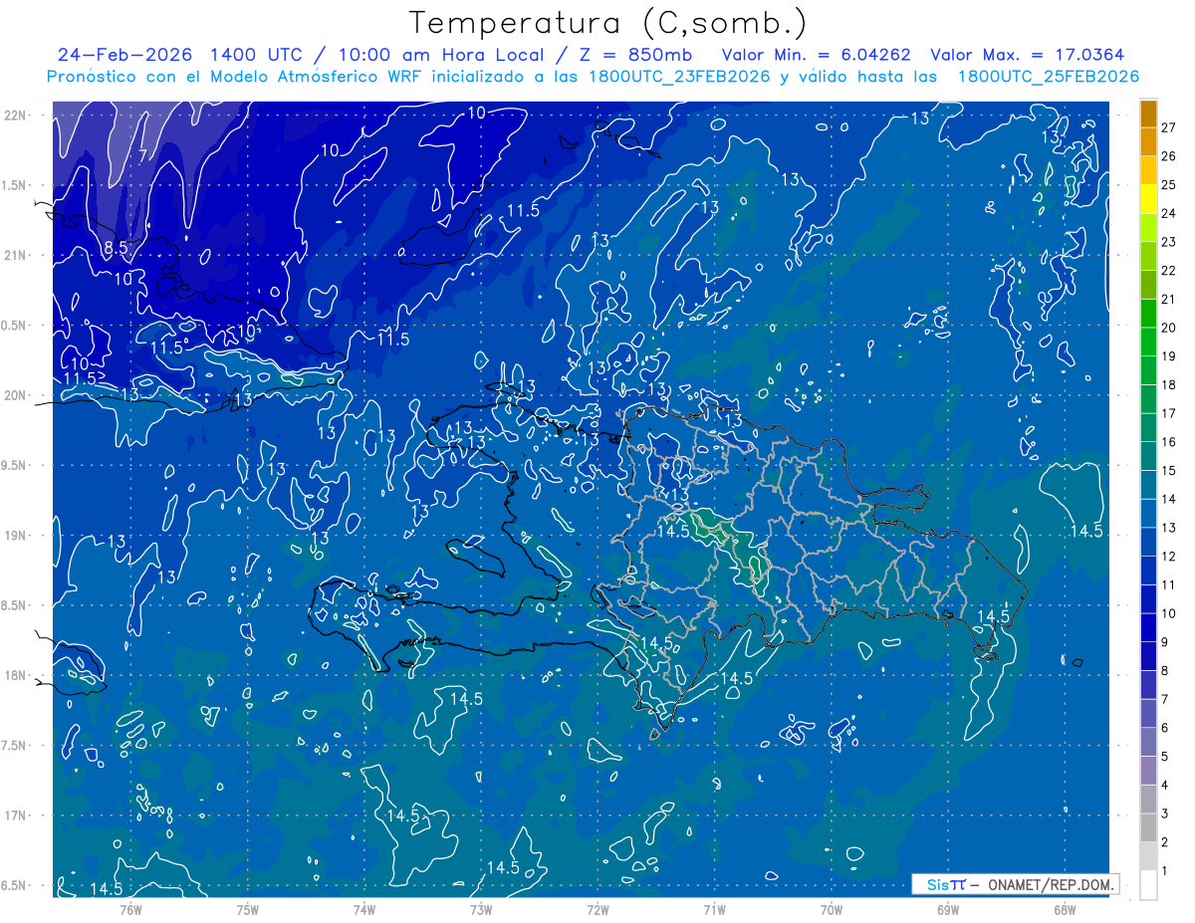The height and width of the screenshot is (923, 1195).
Task: Click the color bar label "9"
Action: [x=1164, y=642]
